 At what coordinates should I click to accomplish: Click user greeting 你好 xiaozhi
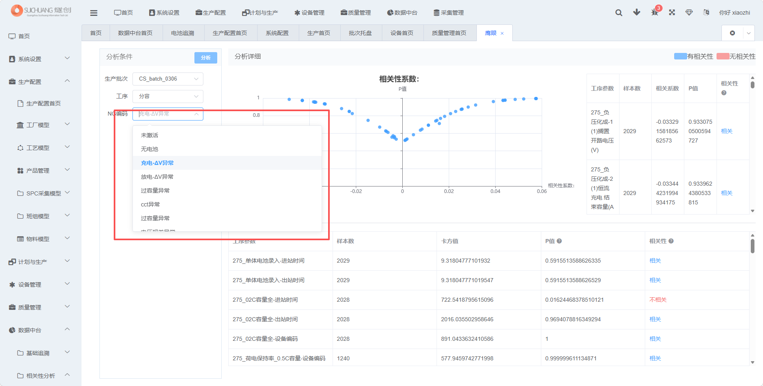tap(734, 13)
